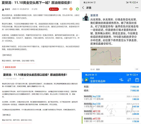141x124 pixels.
Task: Click the blue 夏黛清 name in the post
Action: (94, 15)
